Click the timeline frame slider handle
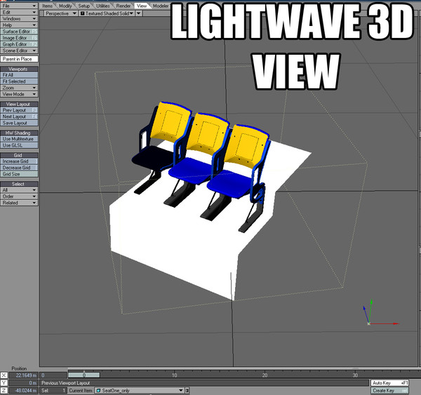The height and width of the screenshot is (395, 421). point(84,375)
